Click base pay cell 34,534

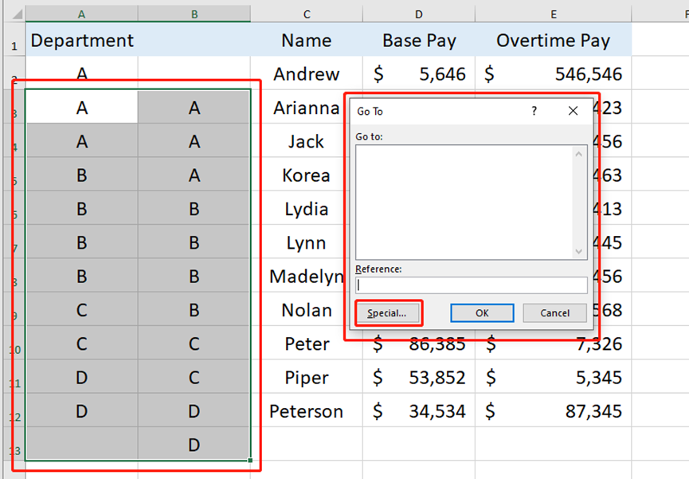click(419, 410)
